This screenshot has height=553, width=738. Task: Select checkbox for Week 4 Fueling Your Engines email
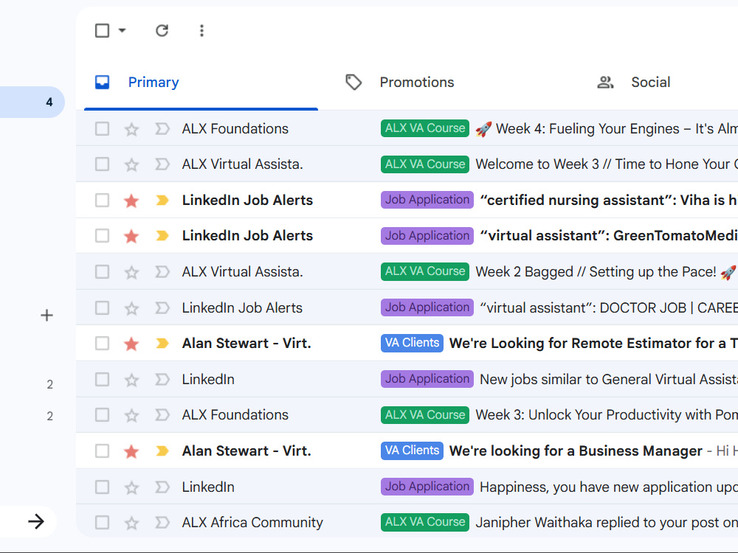click(x=102, y=128)
